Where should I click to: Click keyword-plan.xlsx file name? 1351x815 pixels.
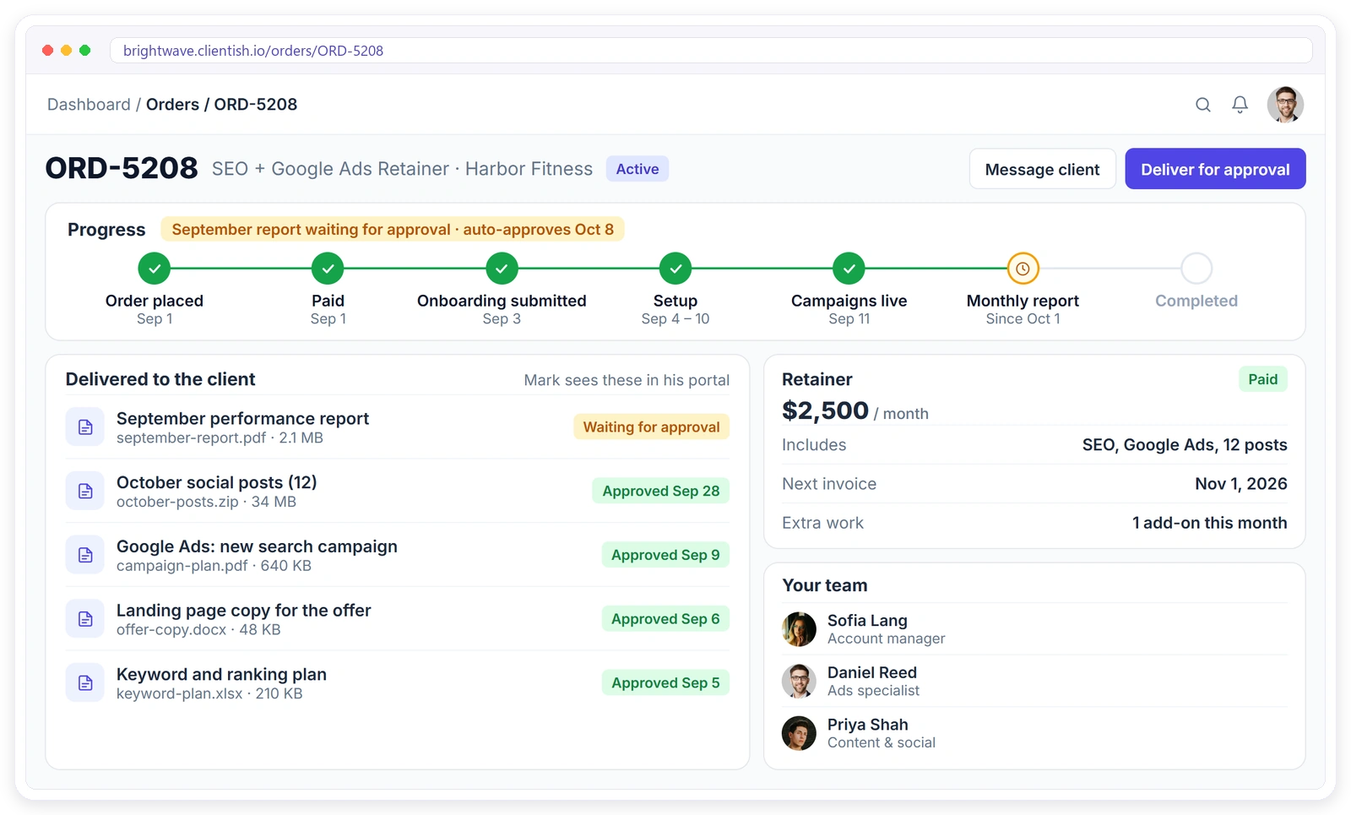179,693
